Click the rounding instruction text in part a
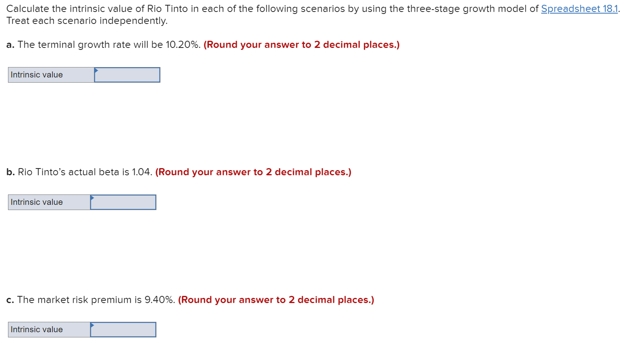The width and height of the screenshot is (626, 343). [301, 45]
